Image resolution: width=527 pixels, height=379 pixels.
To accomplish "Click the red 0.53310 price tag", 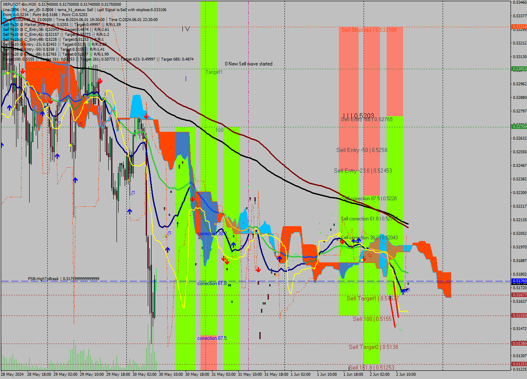I will [x=519, y=27].
